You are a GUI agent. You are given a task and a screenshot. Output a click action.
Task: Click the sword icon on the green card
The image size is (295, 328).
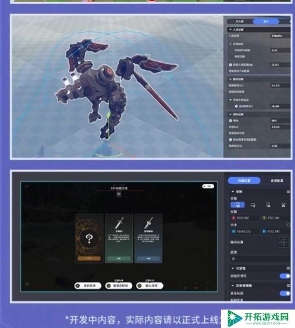coord(119,223)
